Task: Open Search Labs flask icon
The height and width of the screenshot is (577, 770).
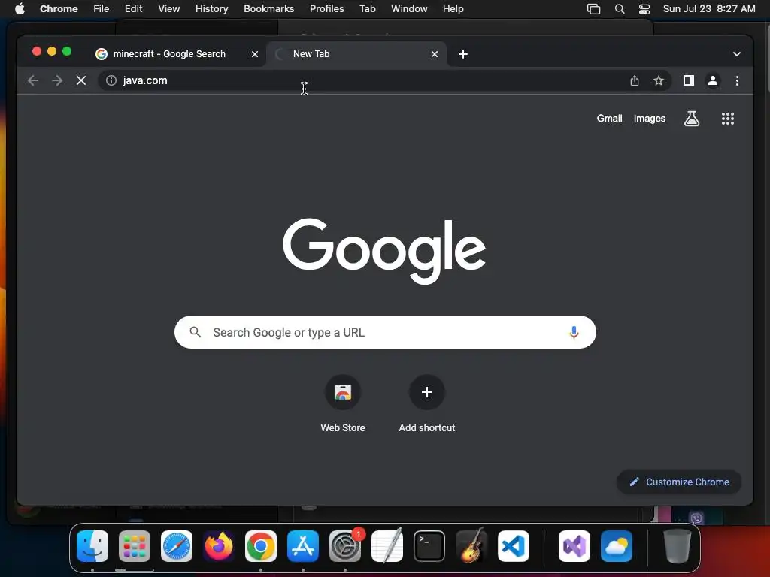Action: coord(692,118)
